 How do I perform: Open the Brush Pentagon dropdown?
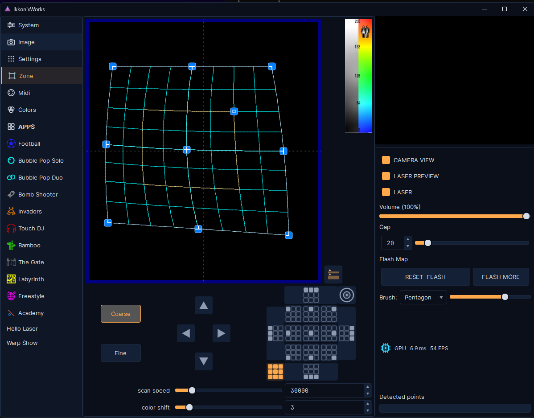423,297
